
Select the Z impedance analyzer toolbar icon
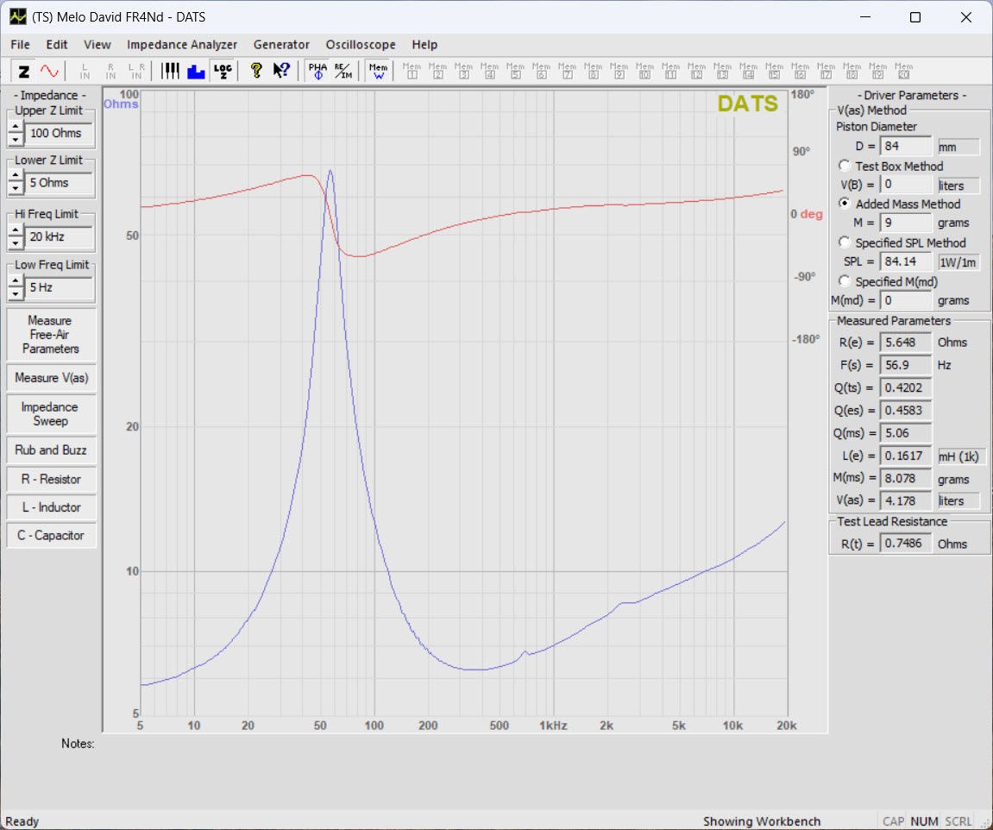[x=24, y=72]
